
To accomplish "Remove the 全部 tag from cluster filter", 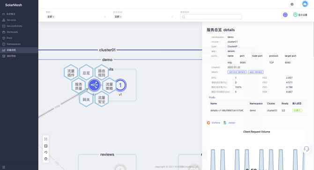I will (53, 17).
